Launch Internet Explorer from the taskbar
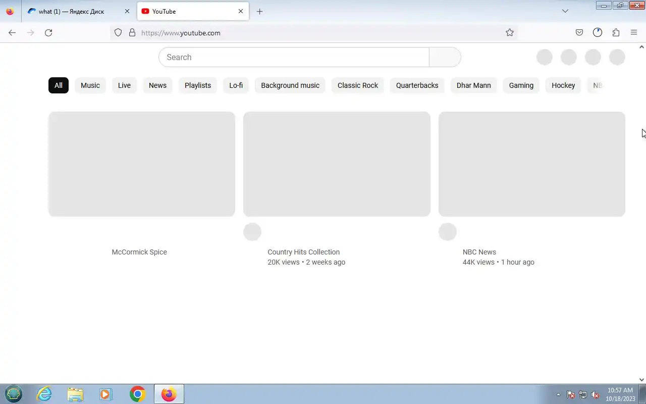The height and width of the screenshot is (404, 646). tap(44, 394)
